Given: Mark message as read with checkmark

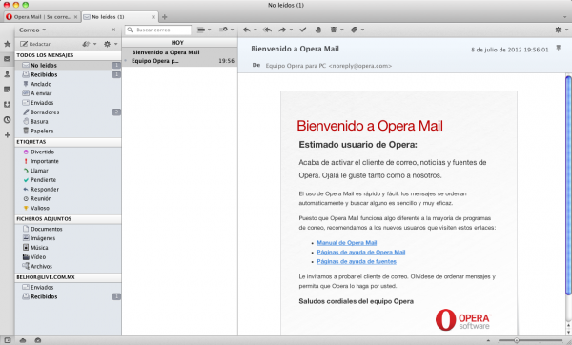Looking at the screenshot, I should (303, 30).
